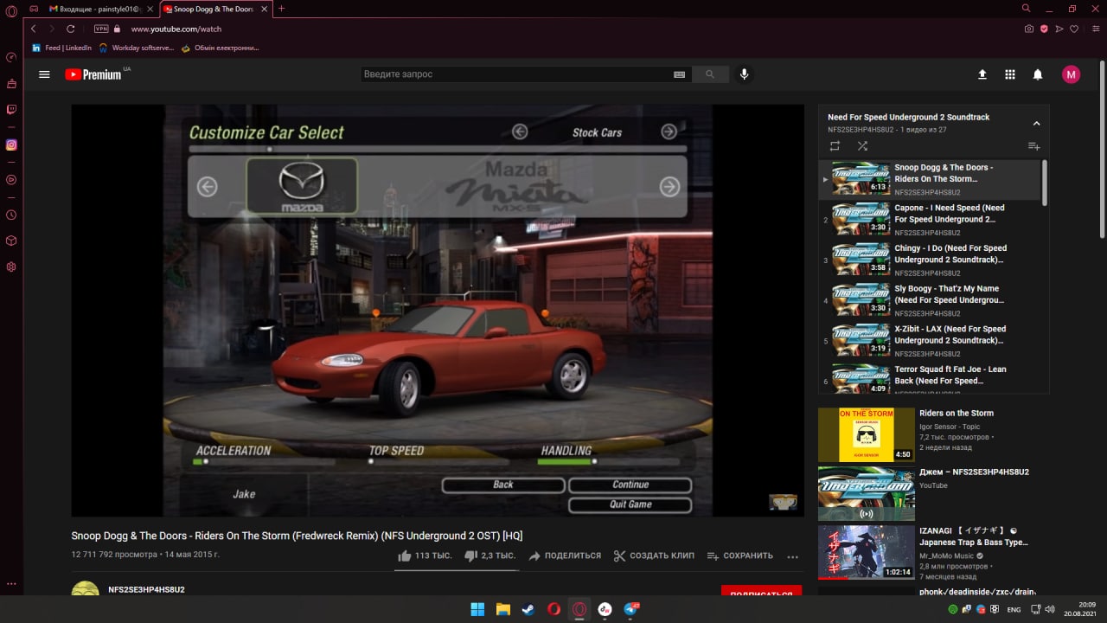Play Capone - I Need Speed playlist item

(929, 220)
